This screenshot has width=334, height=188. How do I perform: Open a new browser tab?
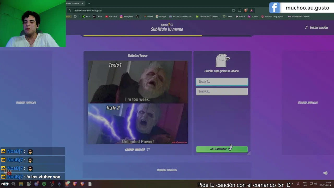(89, 3)
